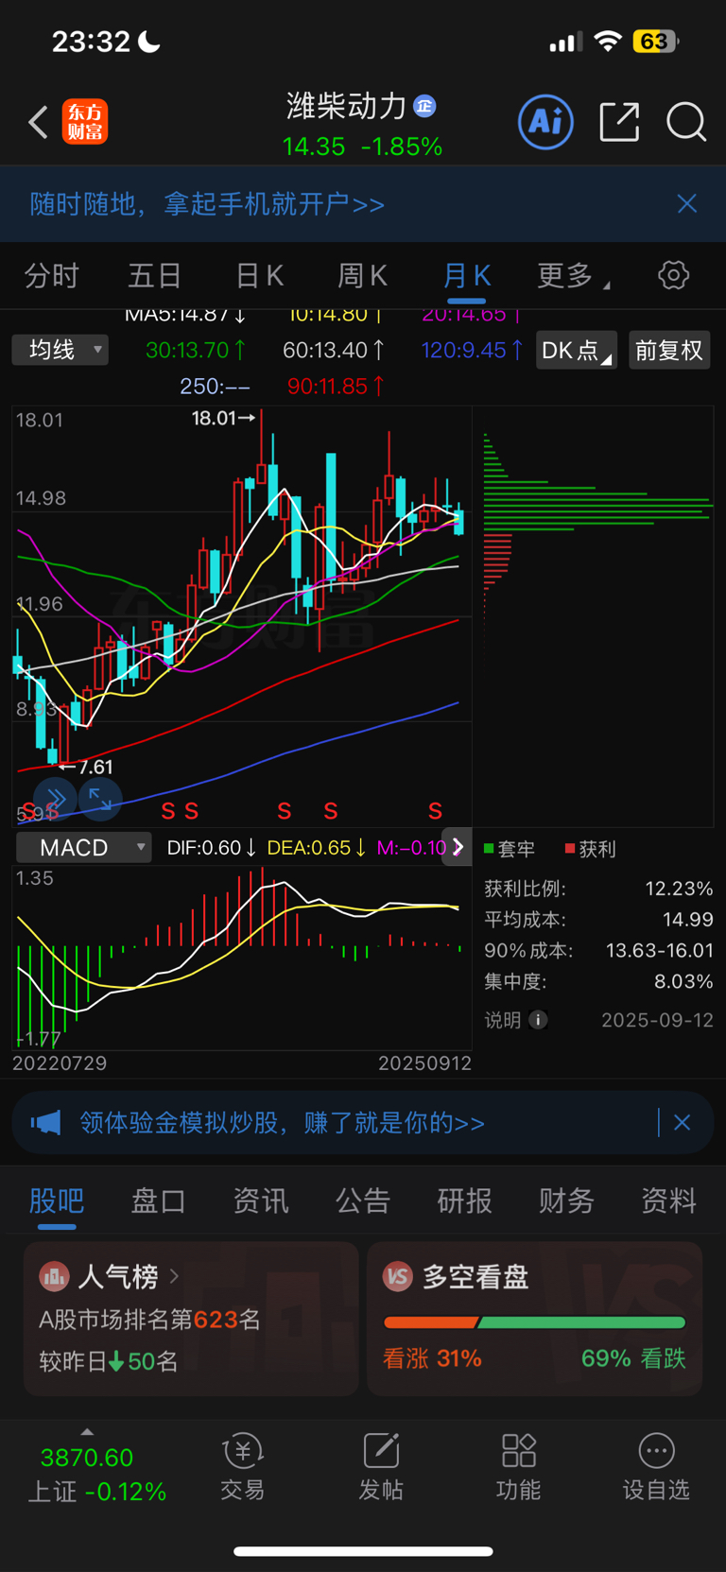Tap 设自选 watchlist icon
Image resolution: width=726 pixels, height=1572 pixels.
pyautogui.click(x=656, y=1450)
